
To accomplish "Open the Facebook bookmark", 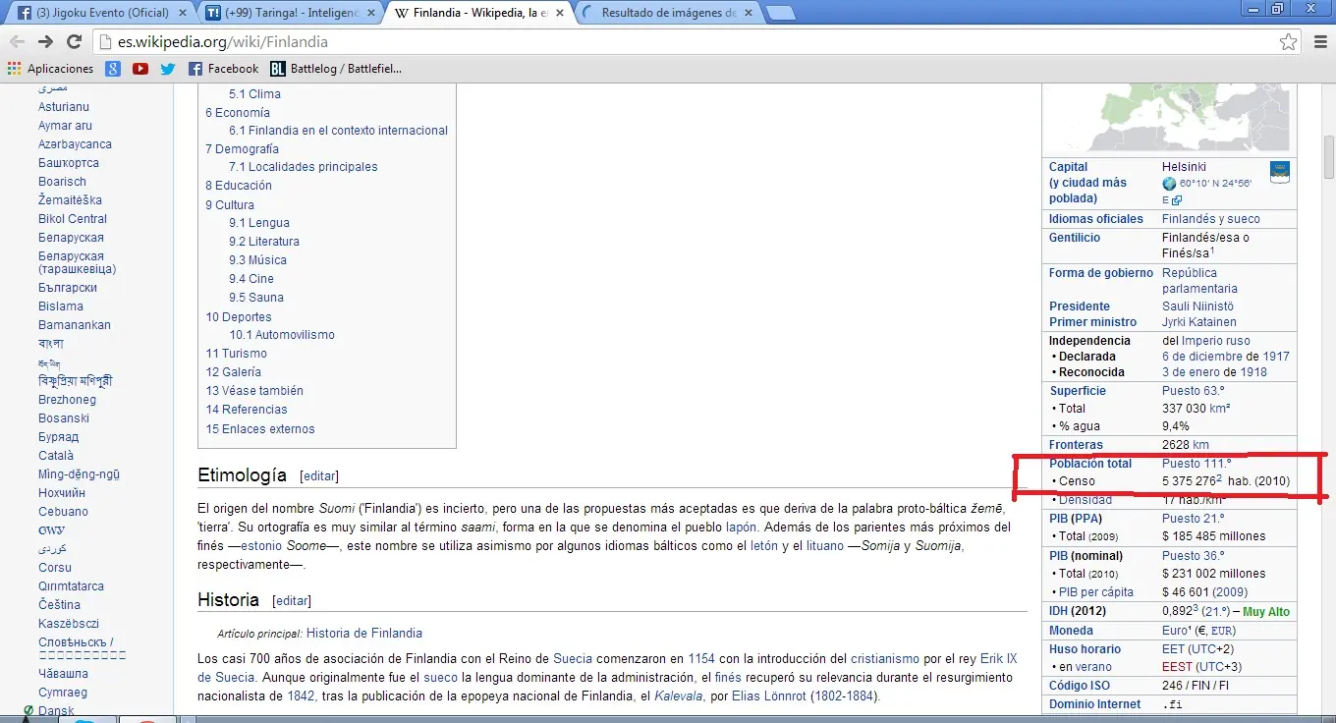I will pos(223,69).
